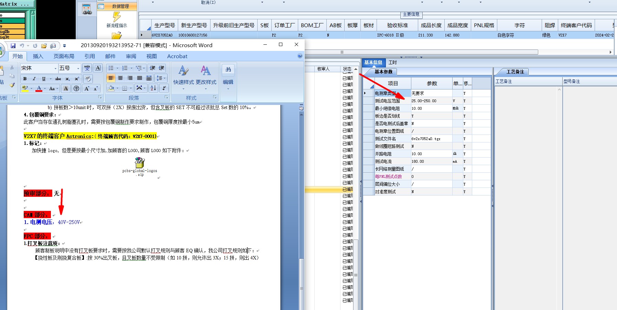
Task: Open Word help question mark
Action: 300,56
